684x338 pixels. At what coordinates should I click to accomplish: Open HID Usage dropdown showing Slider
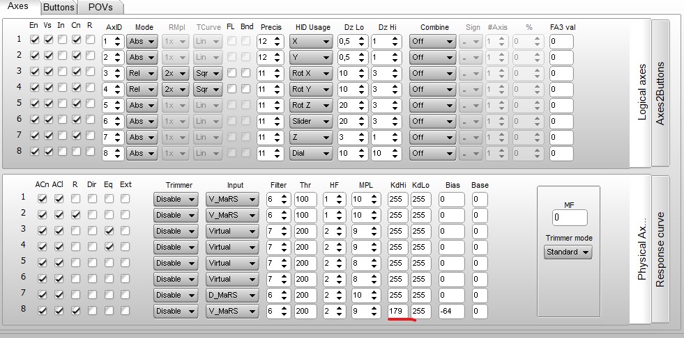tap(310, 121)
